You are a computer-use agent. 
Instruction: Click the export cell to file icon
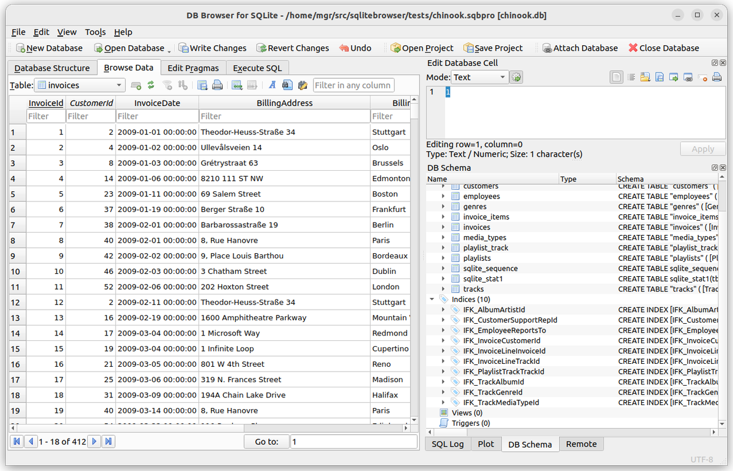point(659,77)
